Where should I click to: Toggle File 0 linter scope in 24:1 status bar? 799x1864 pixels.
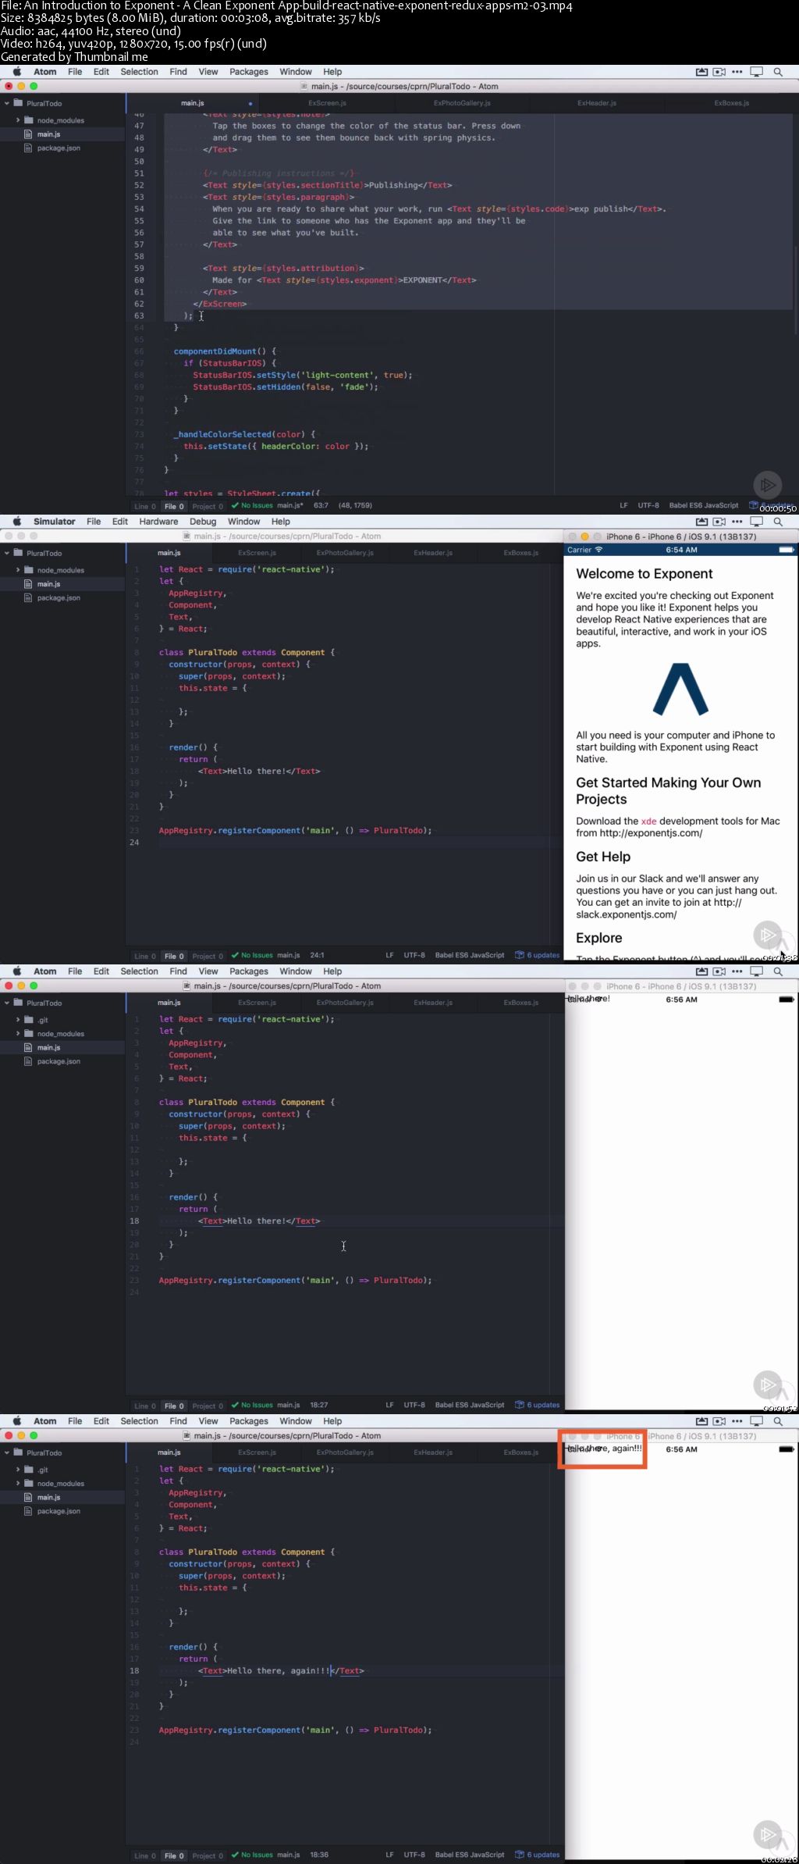point(174,957)
